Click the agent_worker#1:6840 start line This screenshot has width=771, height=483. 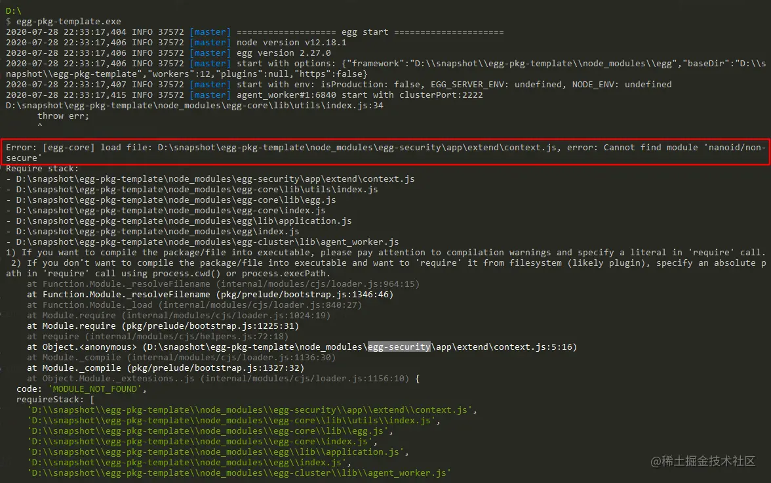click(245, 95)
